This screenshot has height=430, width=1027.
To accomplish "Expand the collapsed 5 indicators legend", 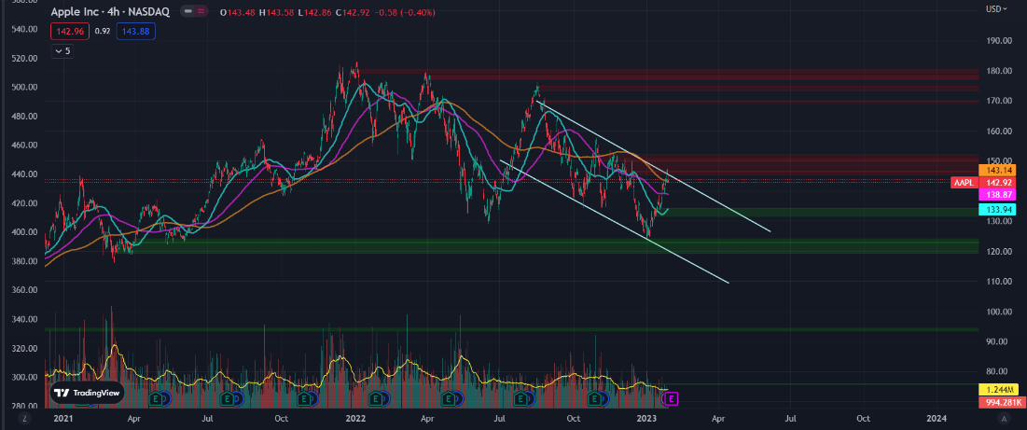I will (62, 50).
